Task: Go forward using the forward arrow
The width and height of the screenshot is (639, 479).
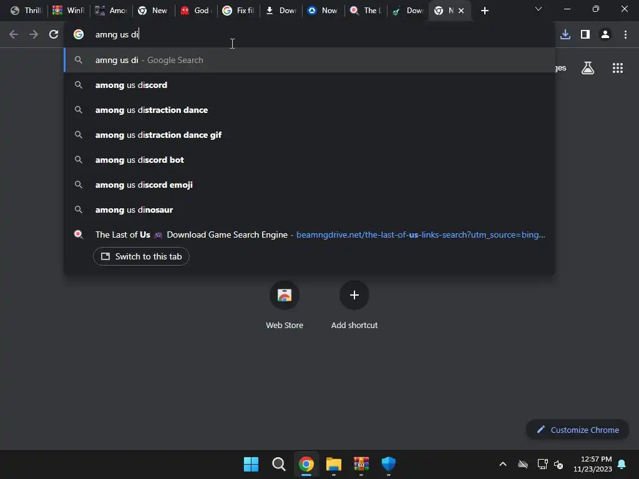Action: (x=34, y=35)
